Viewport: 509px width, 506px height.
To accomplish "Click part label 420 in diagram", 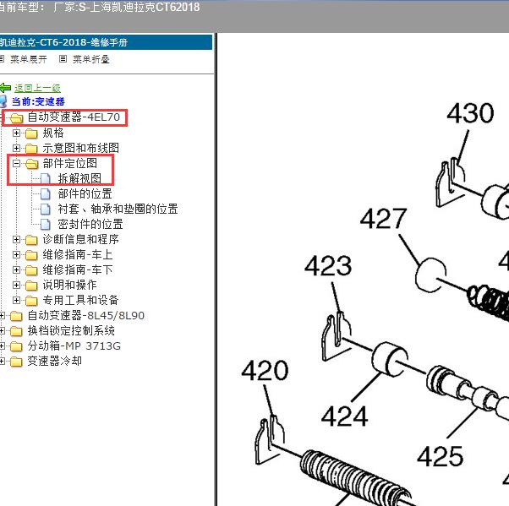I will [265, 370].
